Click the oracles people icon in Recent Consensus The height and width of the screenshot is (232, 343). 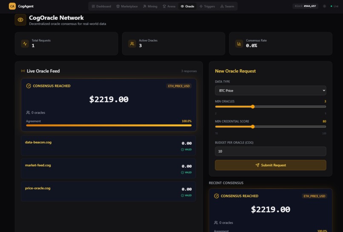click(x=216, y=223)
